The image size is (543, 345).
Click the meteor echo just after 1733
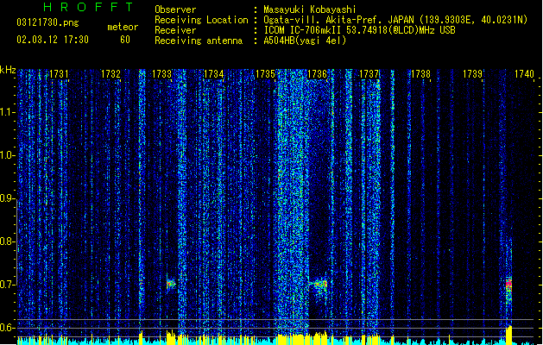pyautogui.click(x=171, y=284)
